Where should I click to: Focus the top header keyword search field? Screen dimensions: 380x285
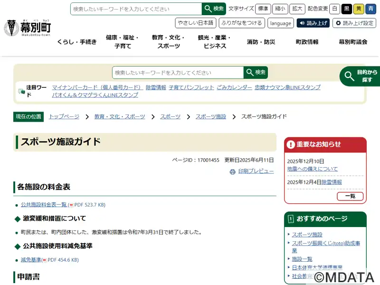(x=136, y=9)
